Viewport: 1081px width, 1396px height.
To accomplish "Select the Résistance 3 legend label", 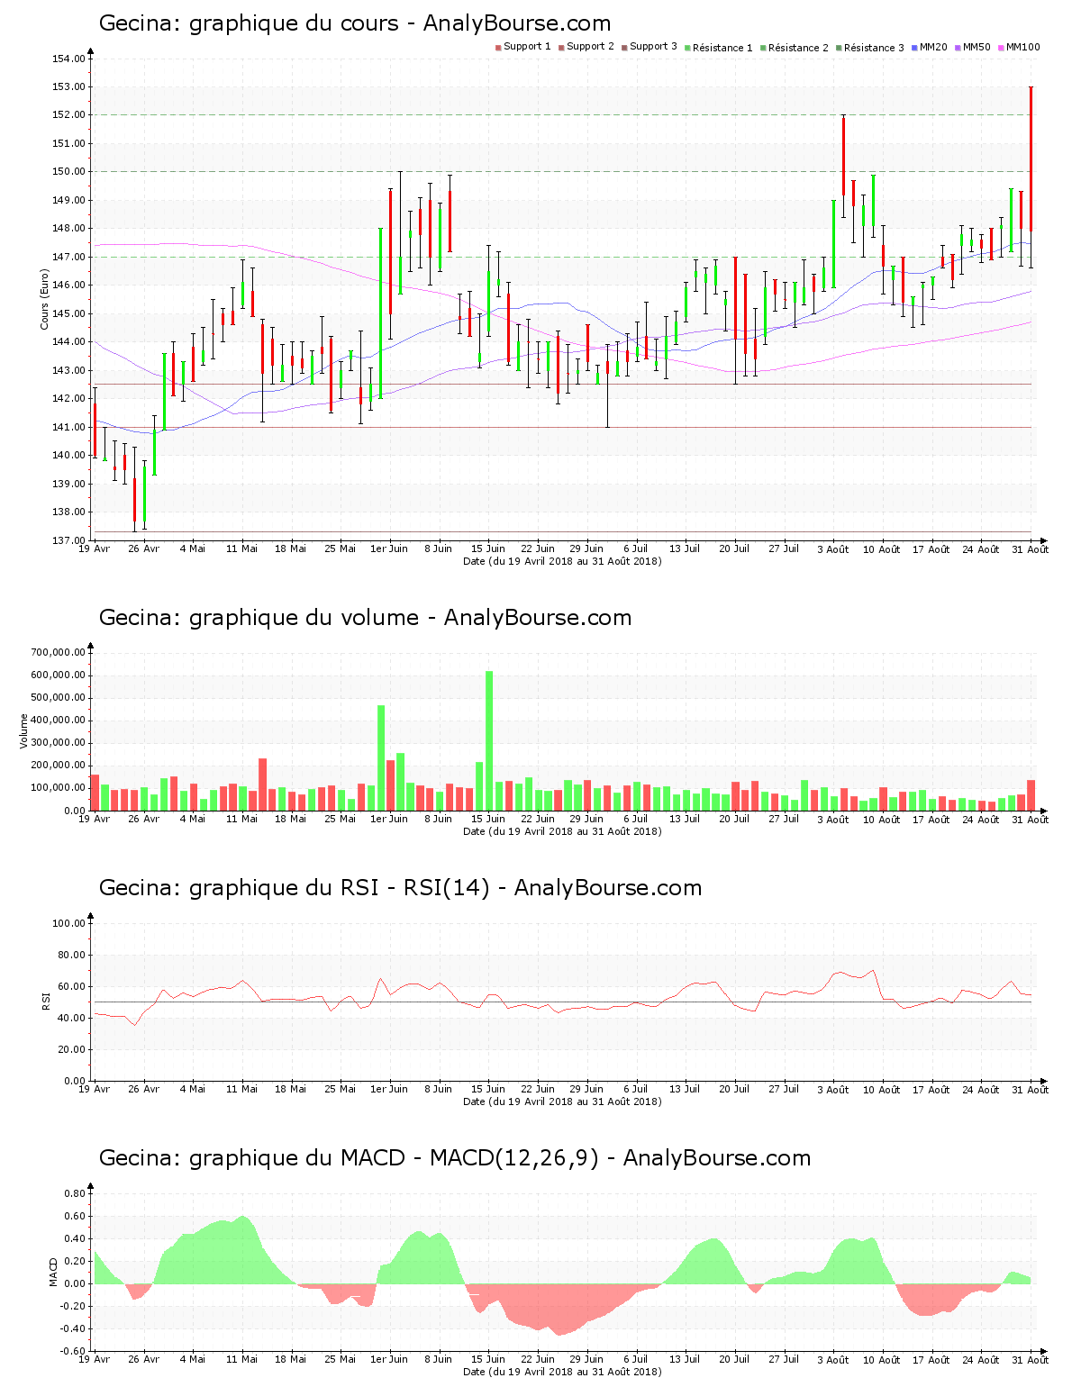I will (874, 48).
